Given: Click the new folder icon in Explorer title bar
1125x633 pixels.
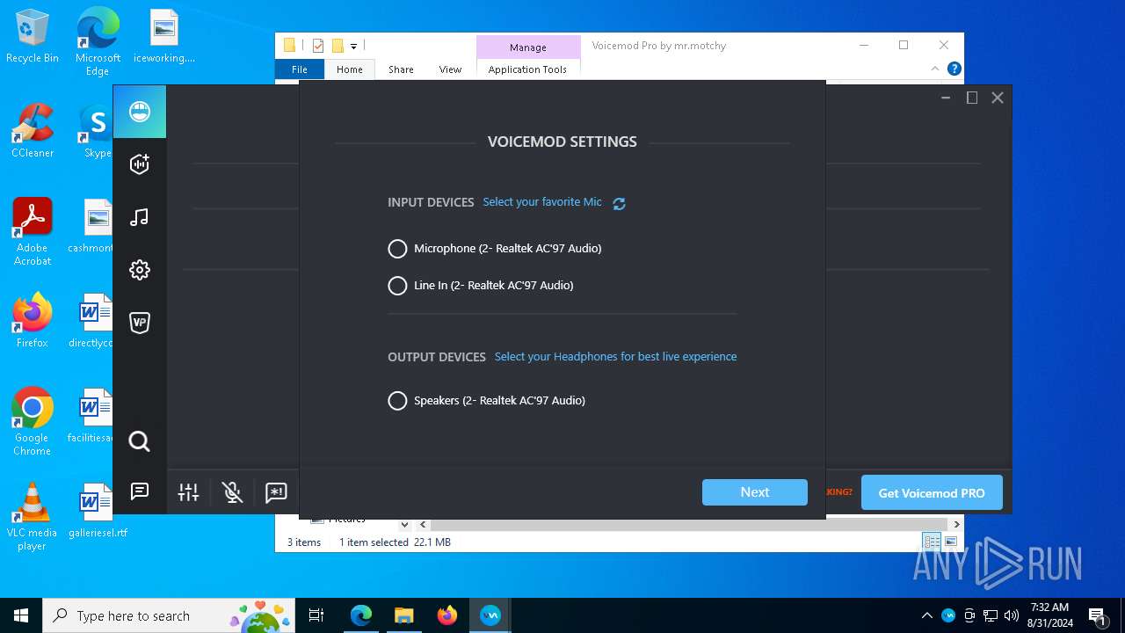Looking at the screenshot, I should [x=337, y=46].
